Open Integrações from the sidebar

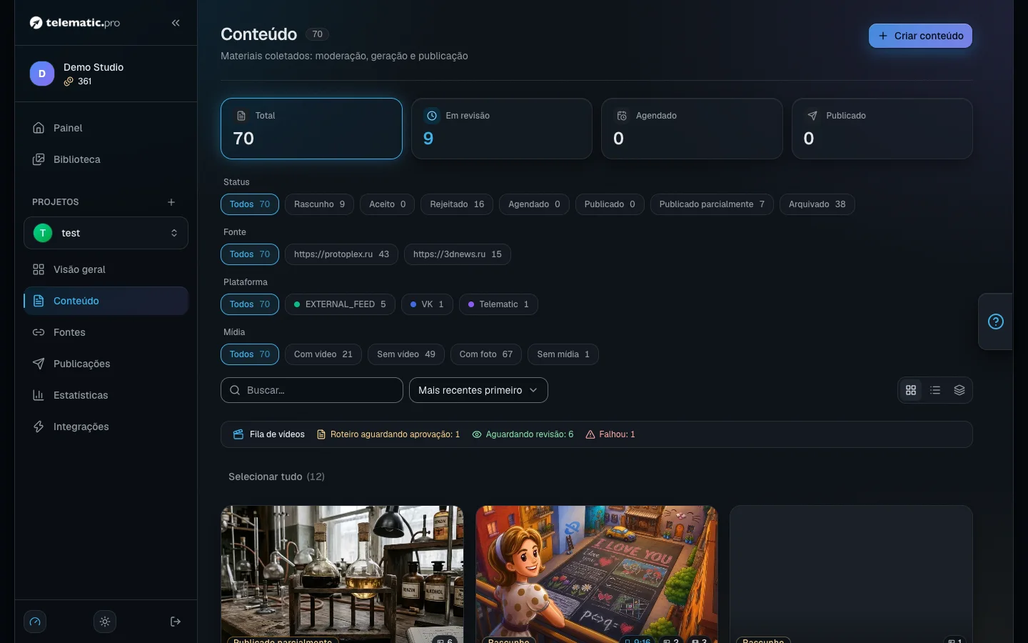[106, 427]
